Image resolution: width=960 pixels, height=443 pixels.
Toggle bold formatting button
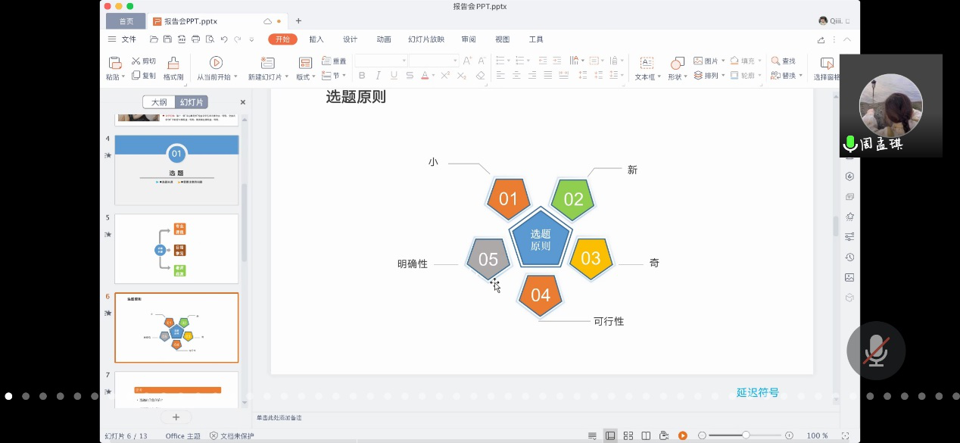tap(362, 76)
